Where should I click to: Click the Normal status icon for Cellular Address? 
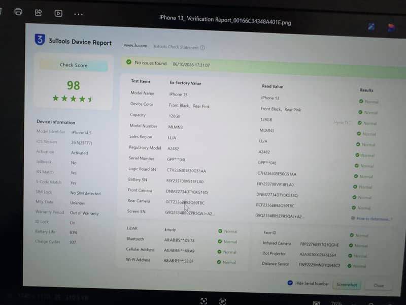click(x=219, y=252)
